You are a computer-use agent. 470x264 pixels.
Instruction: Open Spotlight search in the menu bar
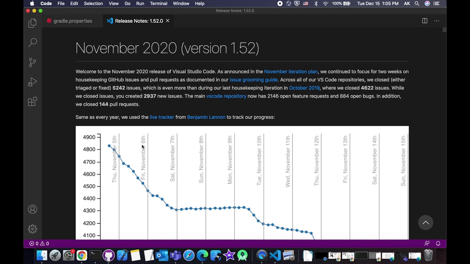[x=417, y=3]
